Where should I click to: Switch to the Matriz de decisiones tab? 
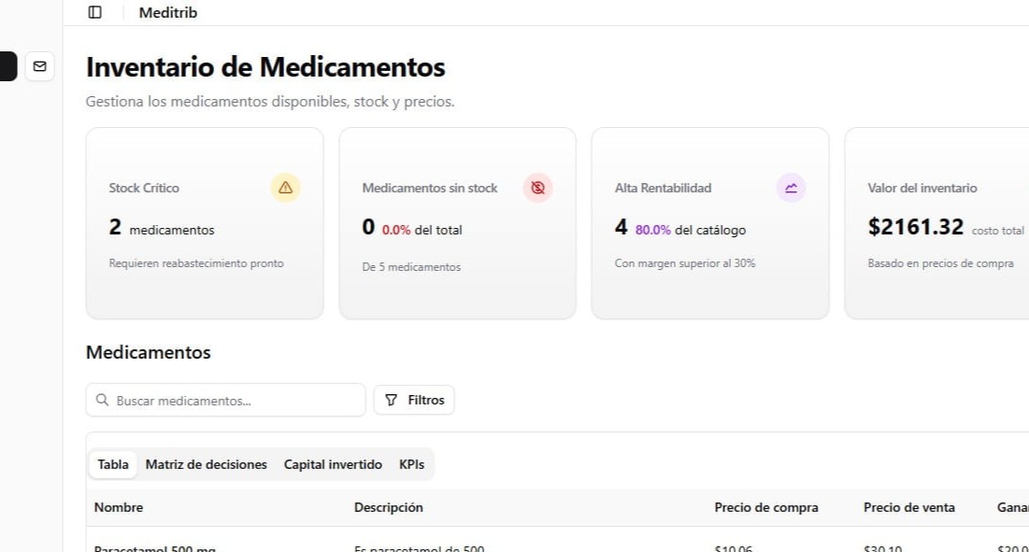206,464
